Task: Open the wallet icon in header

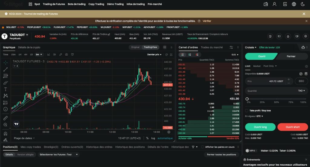Action: click(266, 4)
